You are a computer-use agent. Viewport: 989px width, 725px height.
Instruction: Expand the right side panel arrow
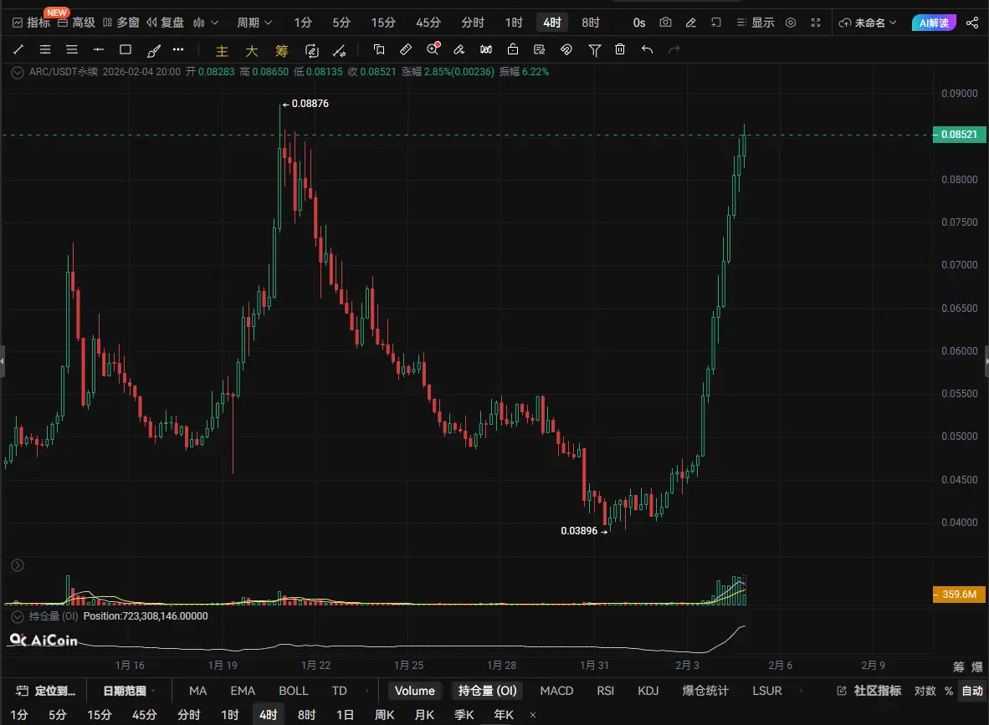986,361
